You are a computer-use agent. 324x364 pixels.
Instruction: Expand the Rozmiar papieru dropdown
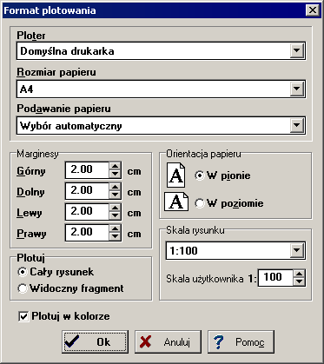click(x=297, y=89)
